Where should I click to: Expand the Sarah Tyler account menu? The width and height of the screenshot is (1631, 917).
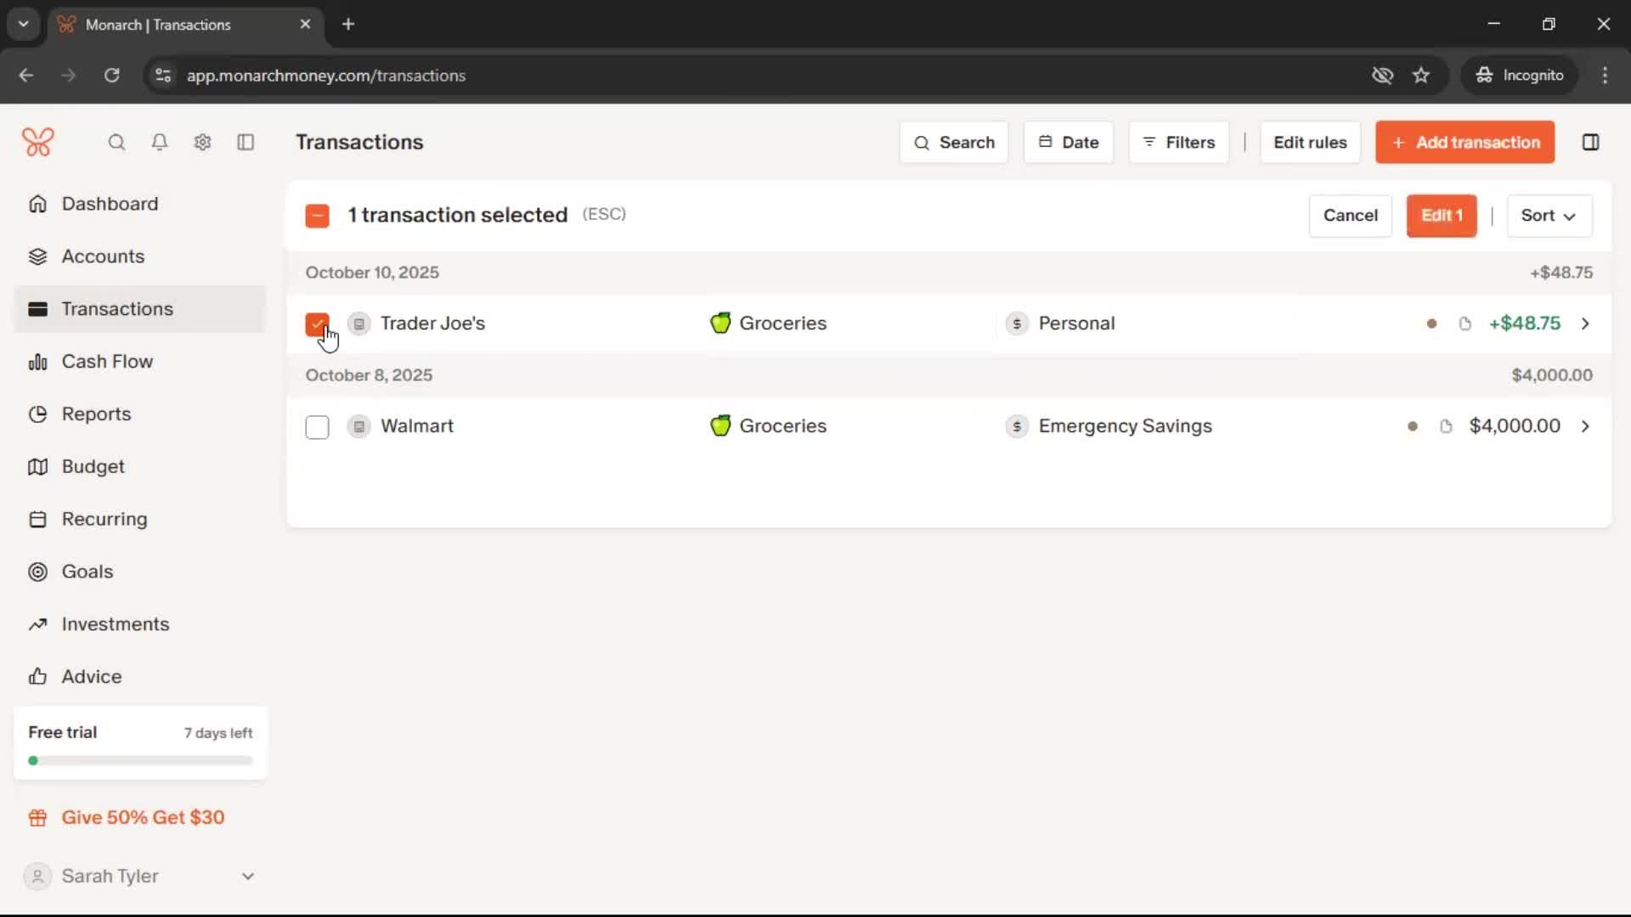click(x=247, y=876)
